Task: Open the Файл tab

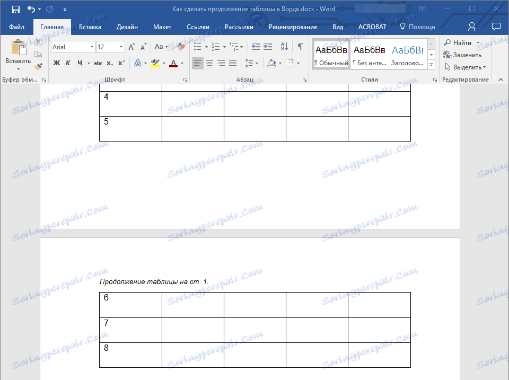Action: coord(16,27)
